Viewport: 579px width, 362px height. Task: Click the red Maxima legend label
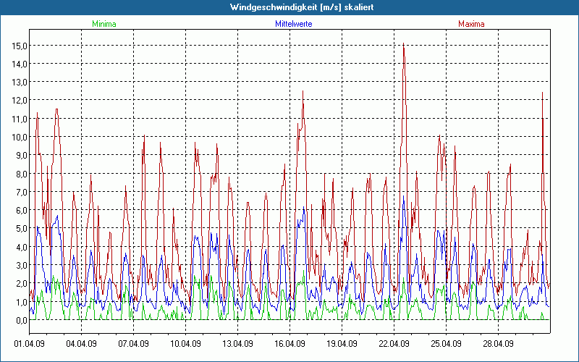click(471, 24)
